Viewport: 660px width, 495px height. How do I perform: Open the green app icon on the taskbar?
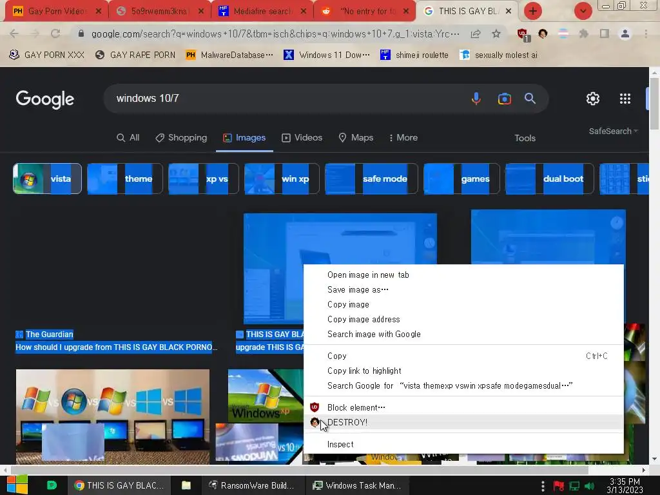(x=52, y=485)
